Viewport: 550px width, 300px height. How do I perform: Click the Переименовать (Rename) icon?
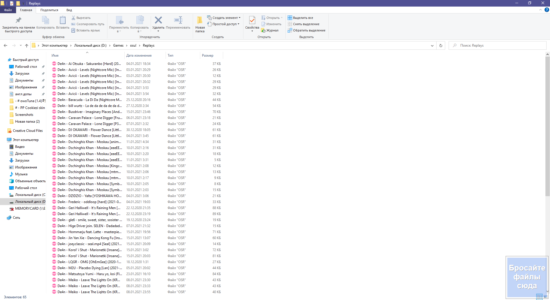click(178, 20)
